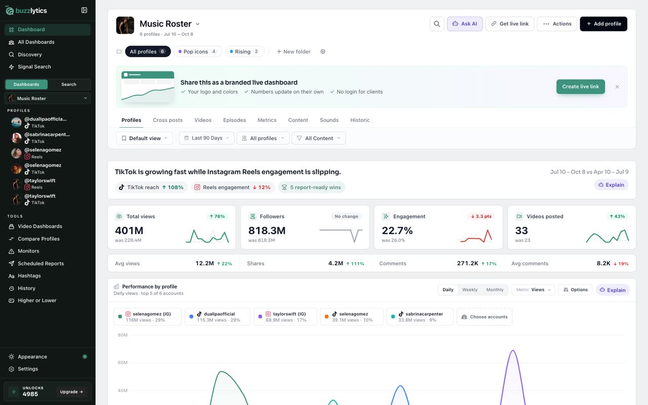Click the green swatch for selenagomez (IG)
Viewport: 648px width, 405px height.
[x=120, y=316]
